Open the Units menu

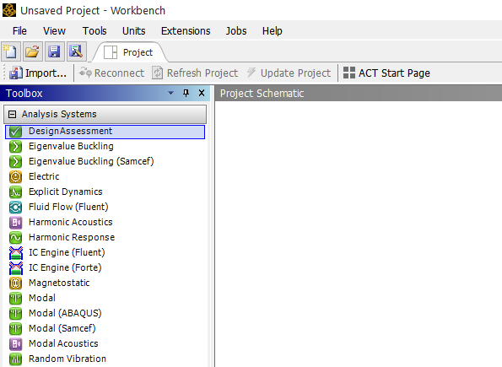pos(134,30)
